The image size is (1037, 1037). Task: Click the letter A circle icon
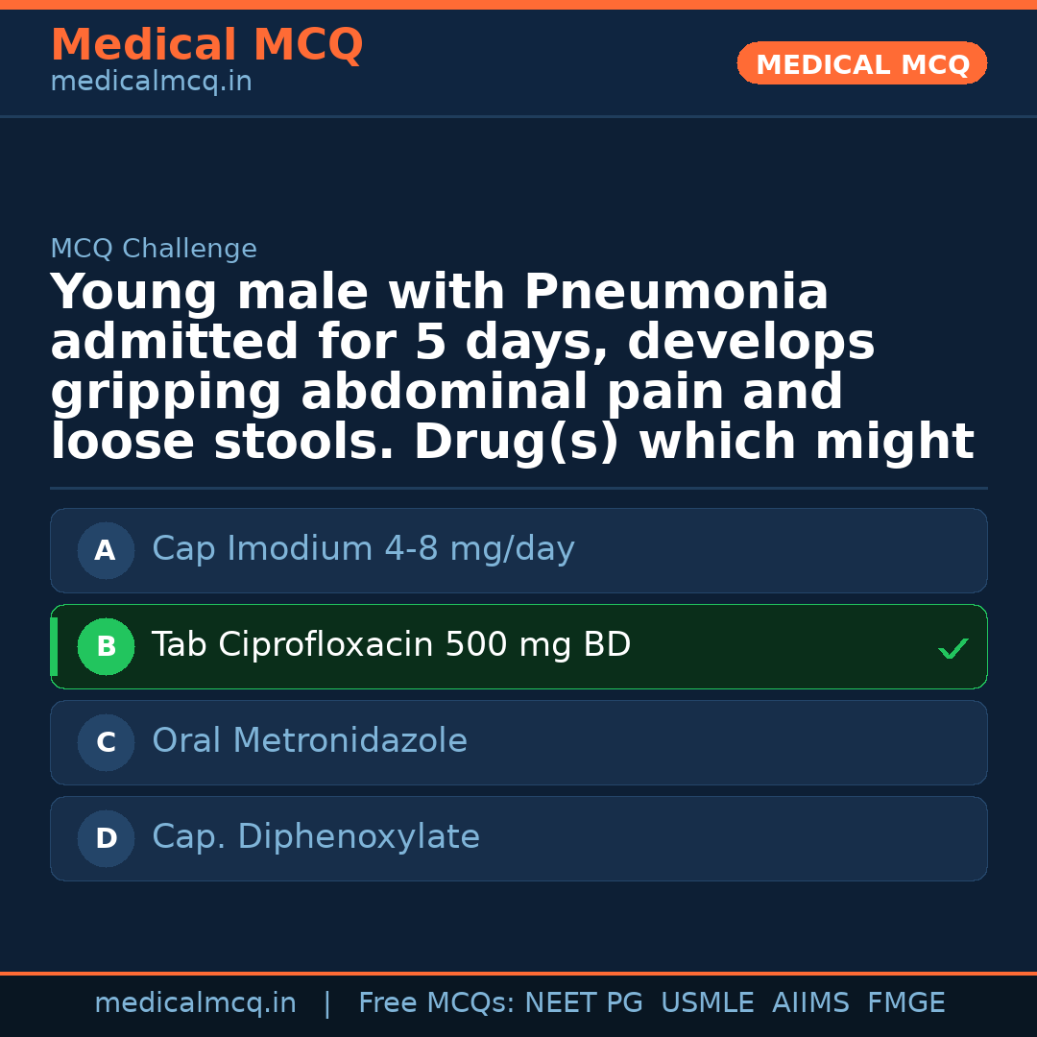click(x=106, y=551)
